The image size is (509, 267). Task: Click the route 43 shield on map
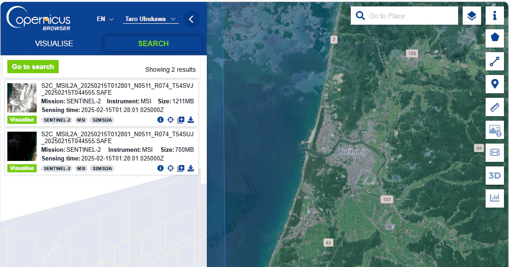(328, 243)
